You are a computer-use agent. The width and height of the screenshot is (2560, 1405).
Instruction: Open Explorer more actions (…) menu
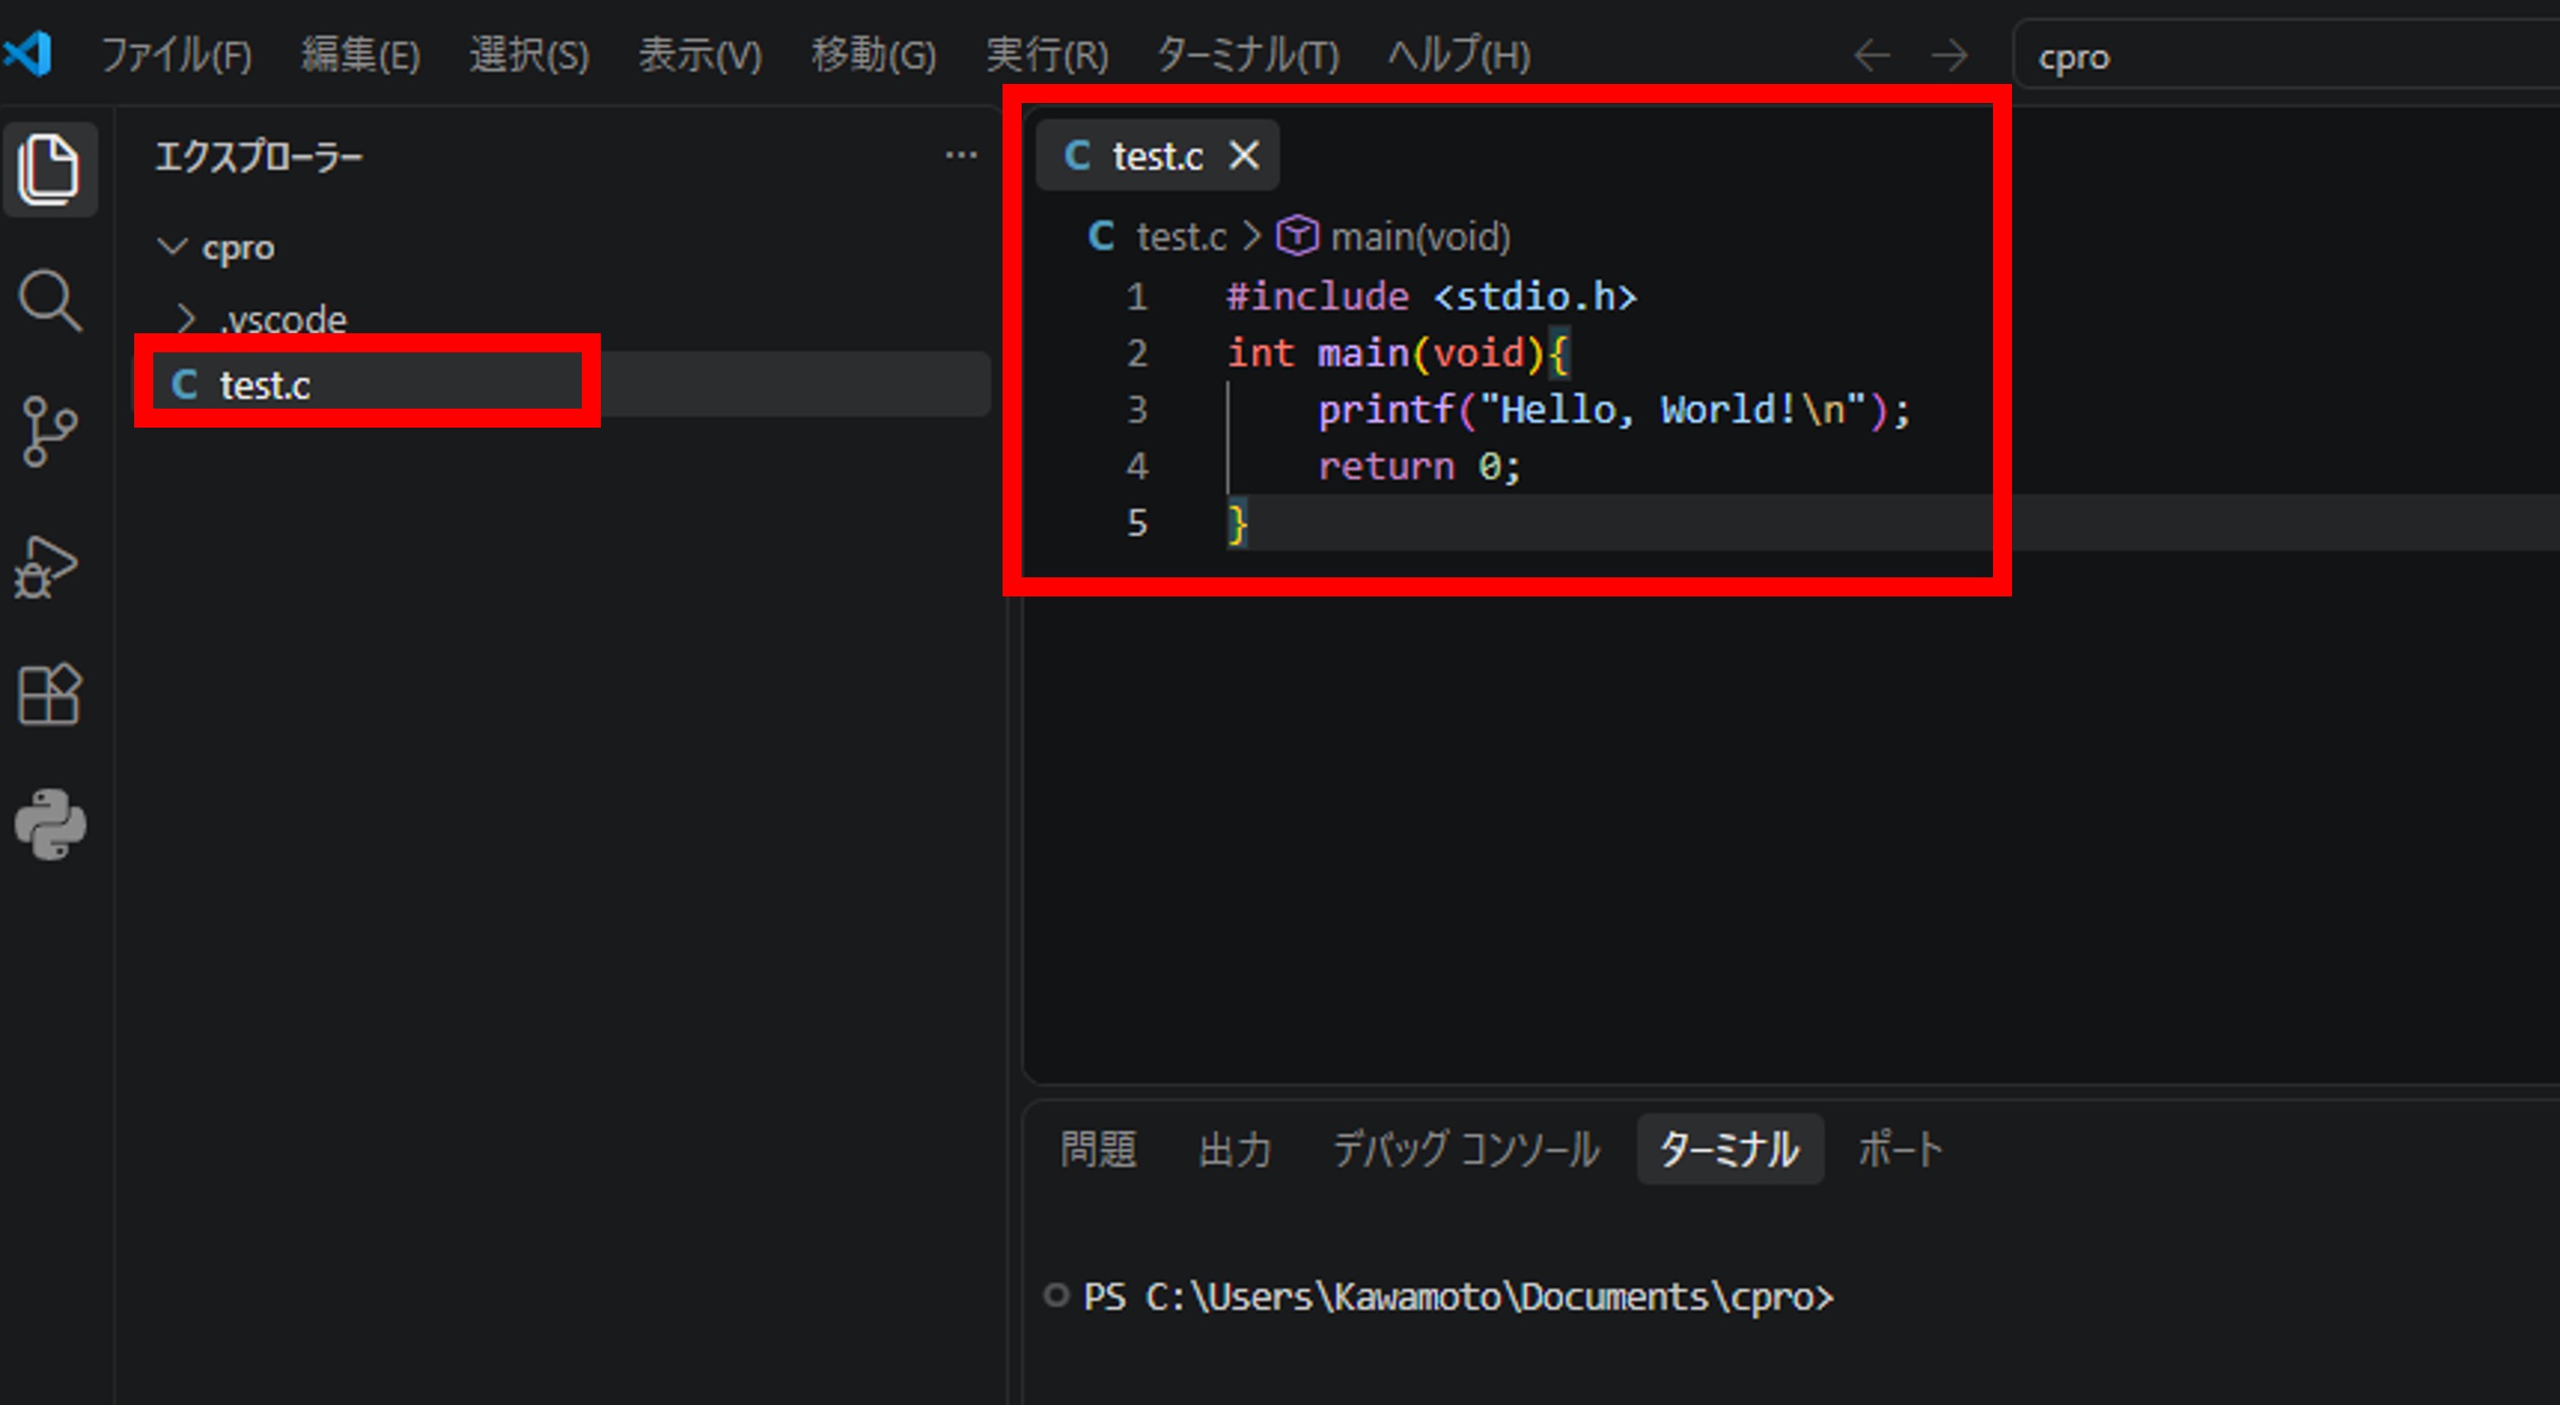point(961,156)
